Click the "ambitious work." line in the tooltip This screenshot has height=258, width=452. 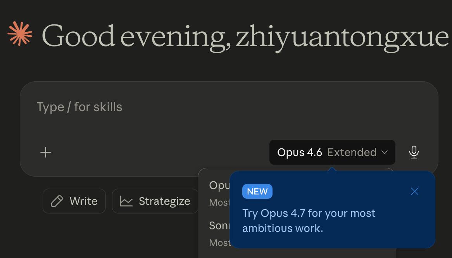(x=282, y=228)
